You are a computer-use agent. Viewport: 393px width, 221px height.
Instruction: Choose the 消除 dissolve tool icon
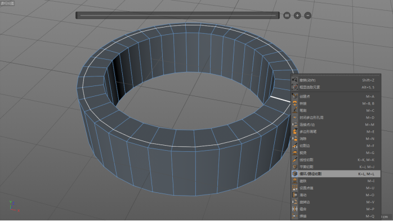click(x=295, y=138)
